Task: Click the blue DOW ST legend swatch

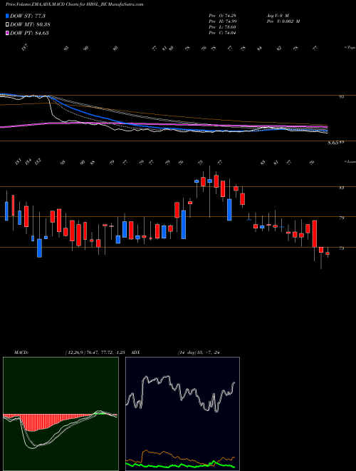Action: tap(7, 16)
